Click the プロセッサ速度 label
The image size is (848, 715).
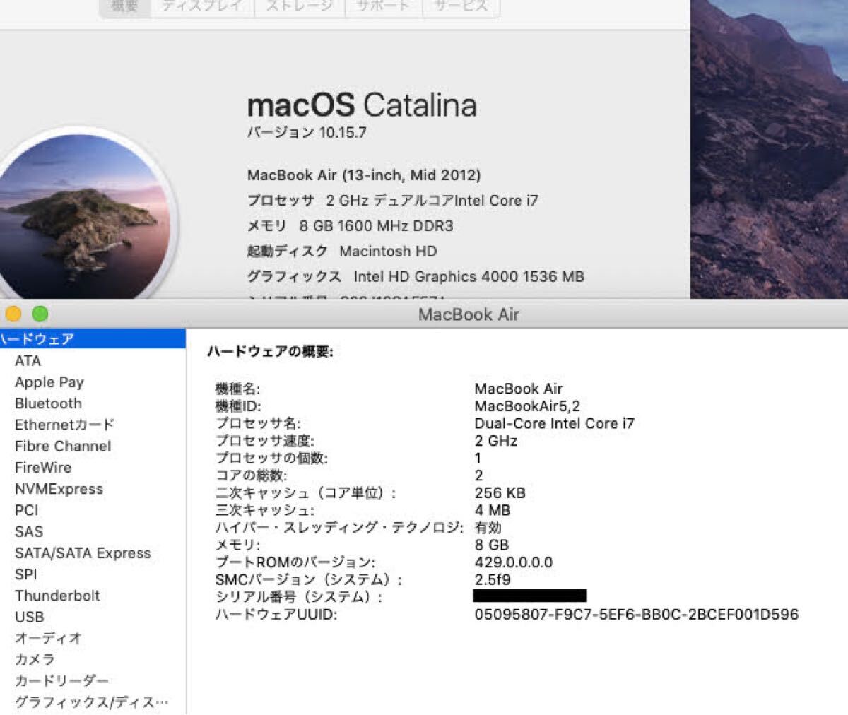pos(265,441)
